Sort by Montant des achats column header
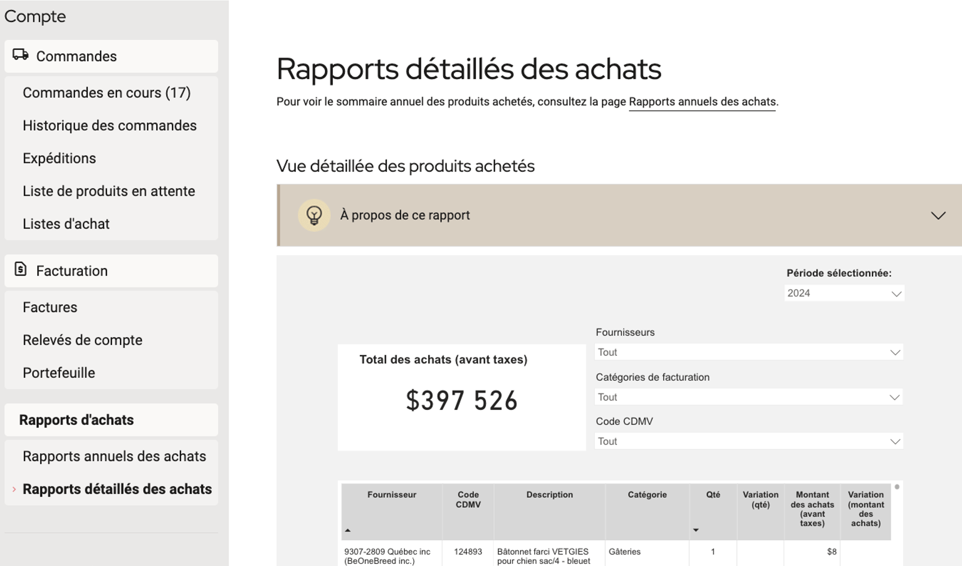 [x=812, y=508]
